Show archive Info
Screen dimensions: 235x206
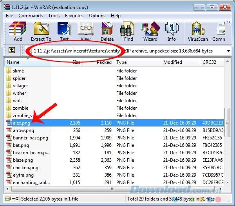[172, 31]
